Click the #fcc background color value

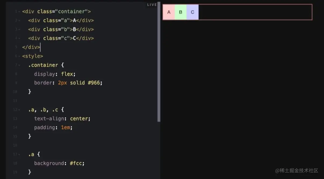[77, 163]
